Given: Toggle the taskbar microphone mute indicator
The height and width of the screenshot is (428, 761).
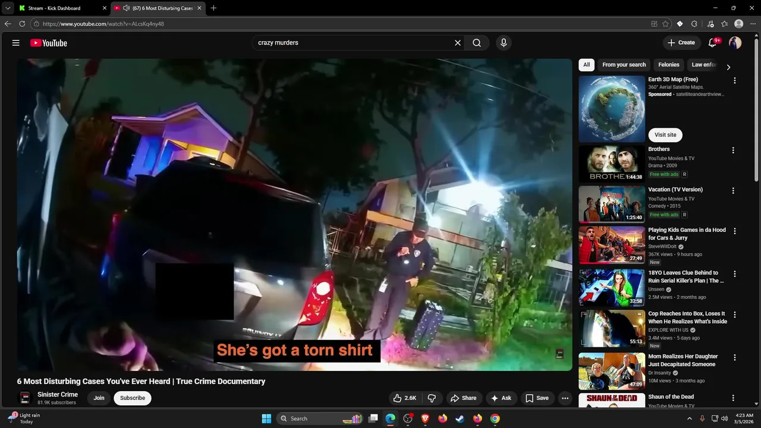Looking at the screenshot, I should pos(702,418).
